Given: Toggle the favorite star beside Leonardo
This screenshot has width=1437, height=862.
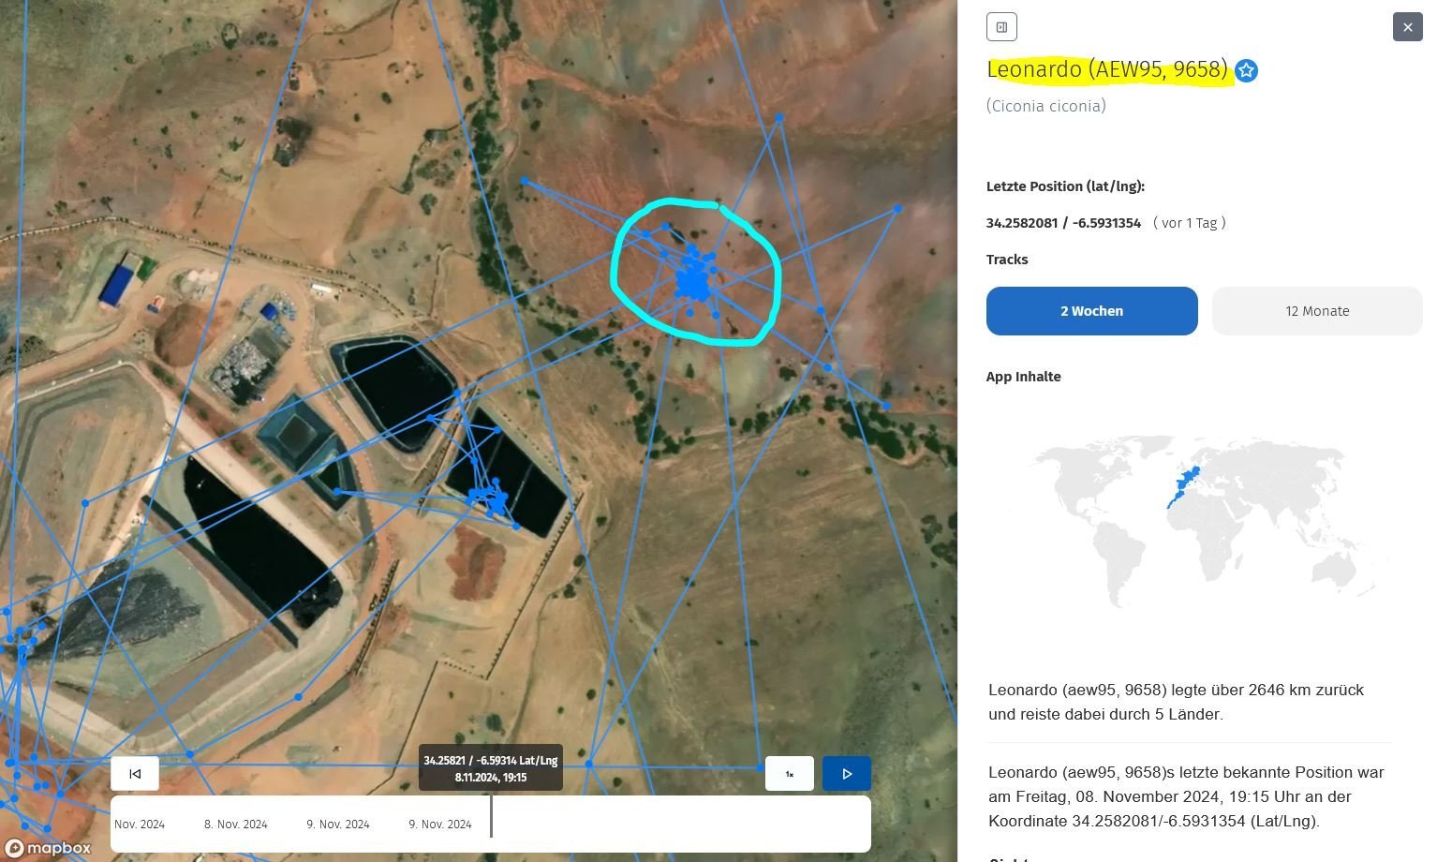Looking at the screenshot, I should tap(1246, 71).
